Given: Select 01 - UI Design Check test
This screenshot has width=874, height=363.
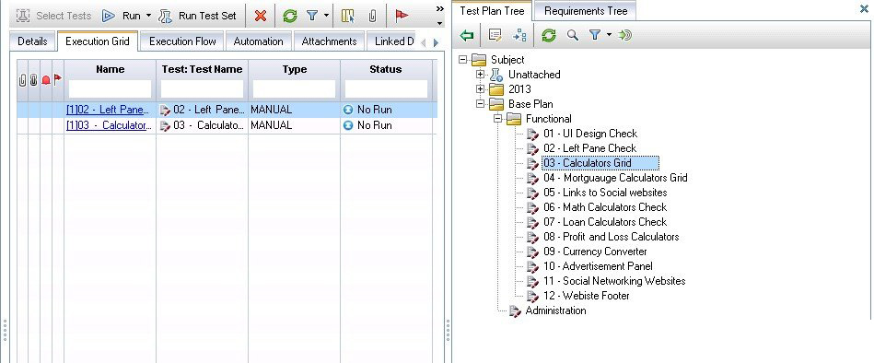Looking at the screenshot, I should [590, 134].
